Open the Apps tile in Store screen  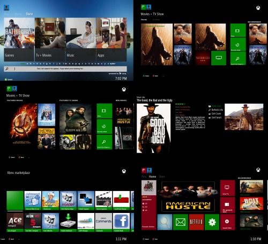pyautogui.click(x=111, y=40)
